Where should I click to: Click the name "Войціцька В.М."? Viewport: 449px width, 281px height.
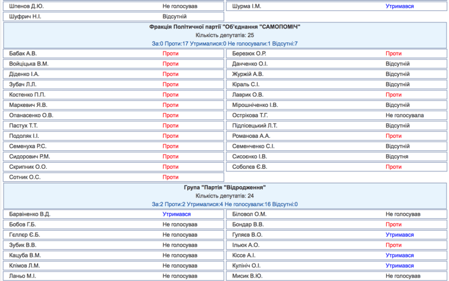(x=29, y=63)
